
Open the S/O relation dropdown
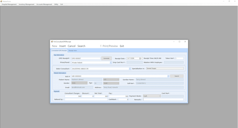point(111,80)
